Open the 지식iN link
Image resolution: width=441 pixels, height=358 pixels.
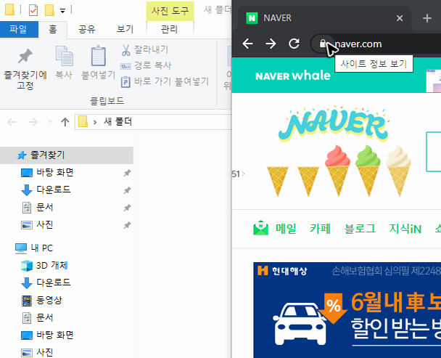[x=405, y=229]
